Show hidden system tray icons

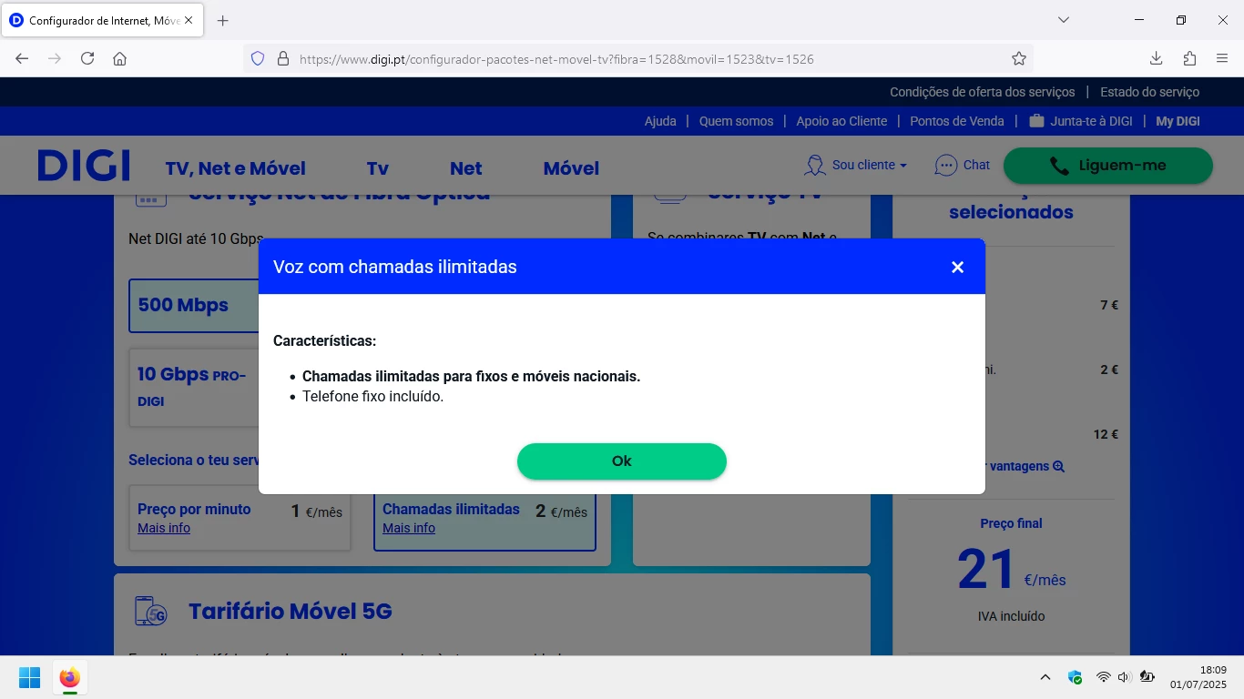coord(1045,677)
